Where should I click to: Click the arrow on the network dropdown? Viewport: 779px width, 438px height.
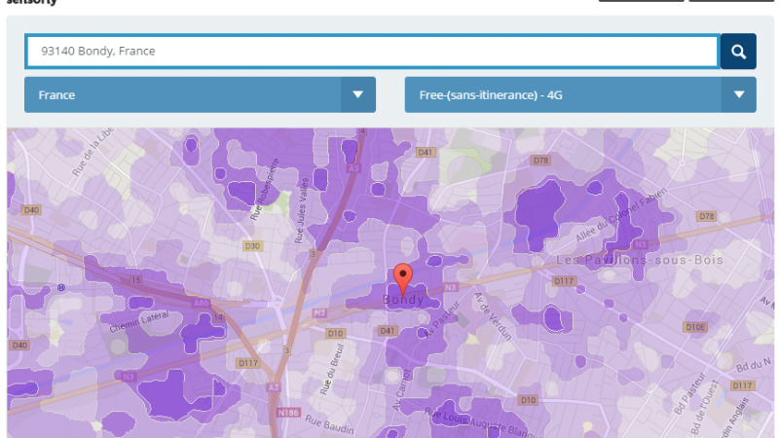click(x=739, y=94)
